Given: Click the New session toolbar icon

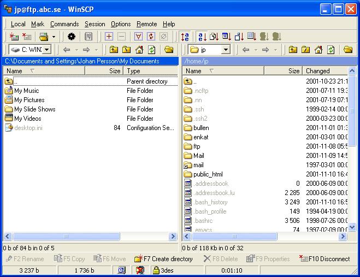Looking at the screenshot, I should (x=14, y=37).
